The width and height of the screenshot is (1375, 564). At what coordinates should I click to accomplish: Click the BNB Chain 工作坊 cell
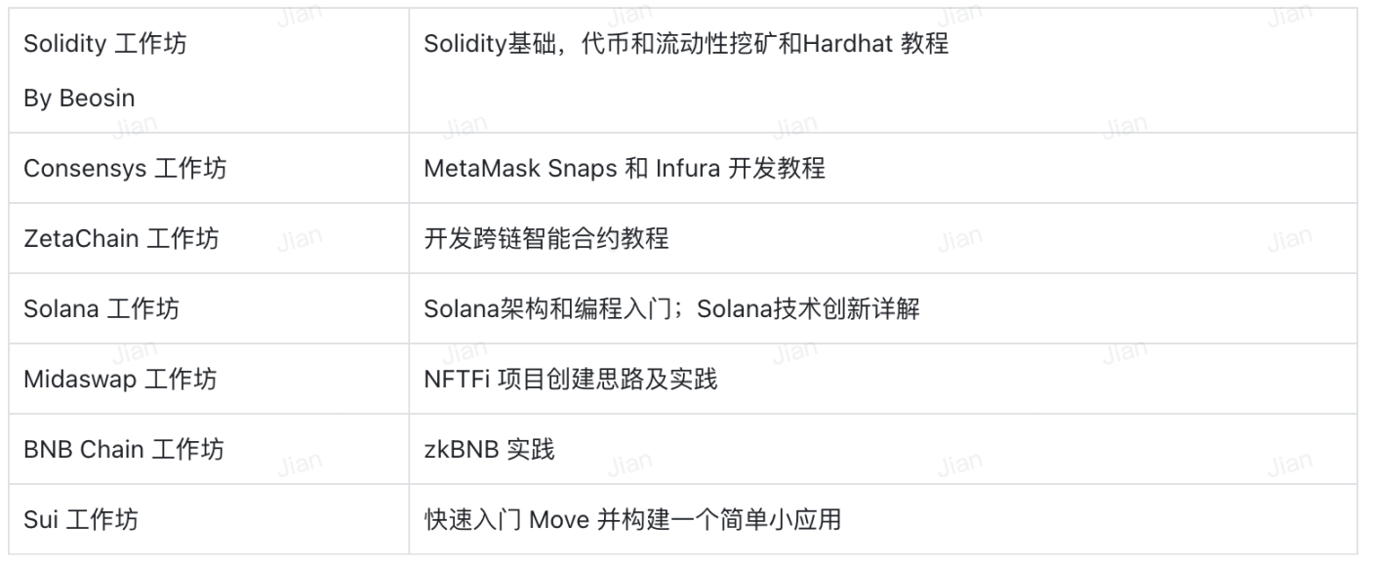point(209,449)
